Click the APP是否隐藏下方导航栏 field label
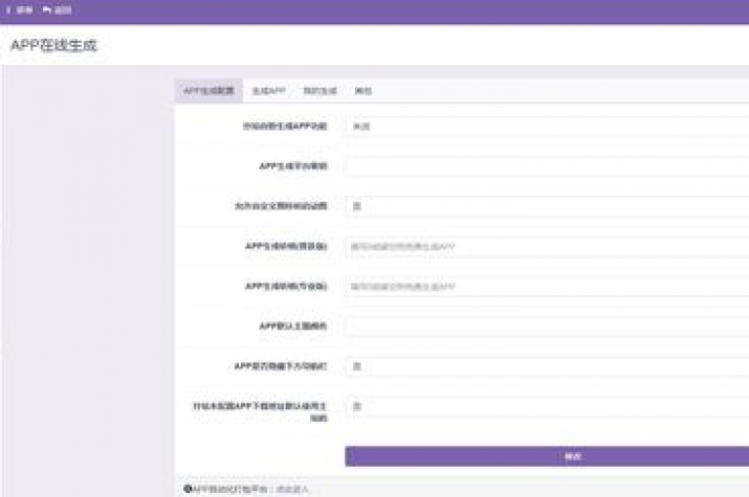749x497 pixels. tap(281, 366)
